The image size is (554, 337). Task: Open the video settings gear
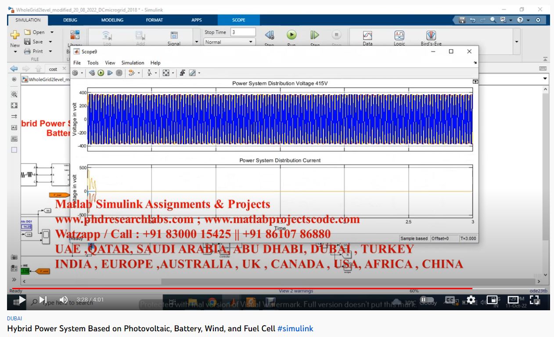[471, 300]
